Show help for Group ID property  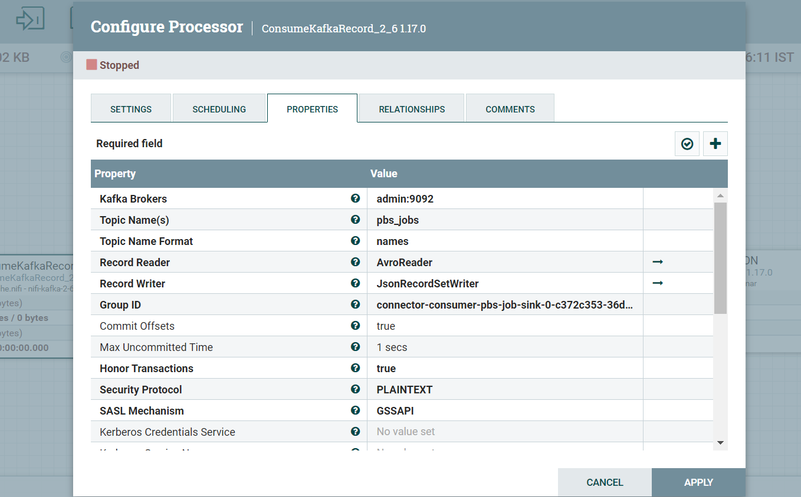pos(355,304)
